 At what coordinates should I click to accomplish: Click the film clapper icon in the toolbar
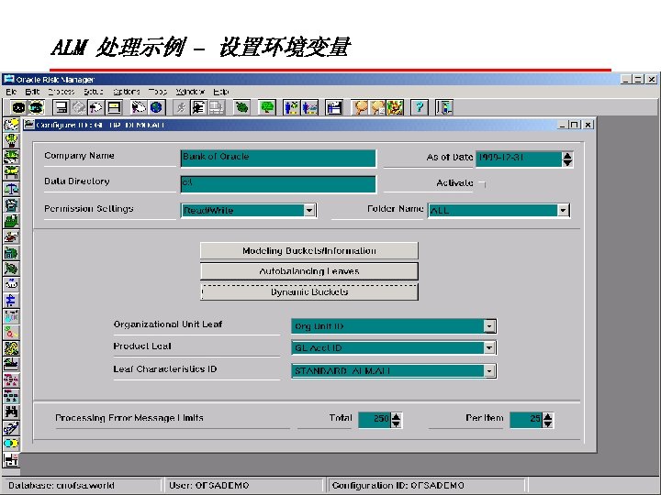(x=334, y=108)
